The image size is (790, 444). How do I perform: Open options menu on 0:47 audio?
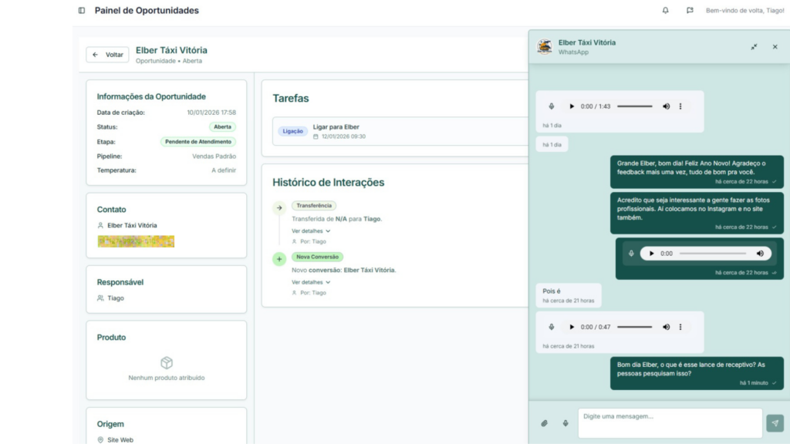pyautogui.click(x=680, y=327)
